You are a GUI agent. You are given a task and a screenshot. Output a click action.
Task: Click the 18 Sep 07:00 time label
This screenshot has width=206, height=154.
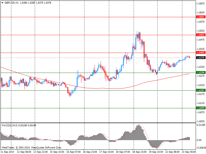[123, 152]
